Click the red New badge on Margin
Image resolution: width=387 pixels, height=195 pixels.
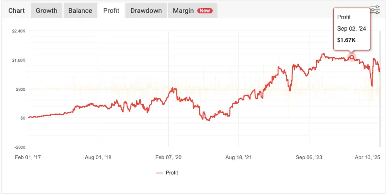coord(205,11)
